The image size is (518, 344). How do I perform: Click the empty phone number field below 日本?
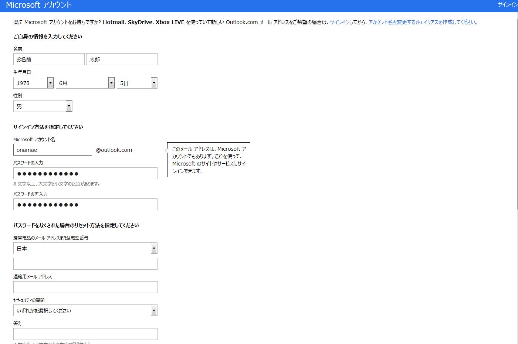[x=85, y=264]
